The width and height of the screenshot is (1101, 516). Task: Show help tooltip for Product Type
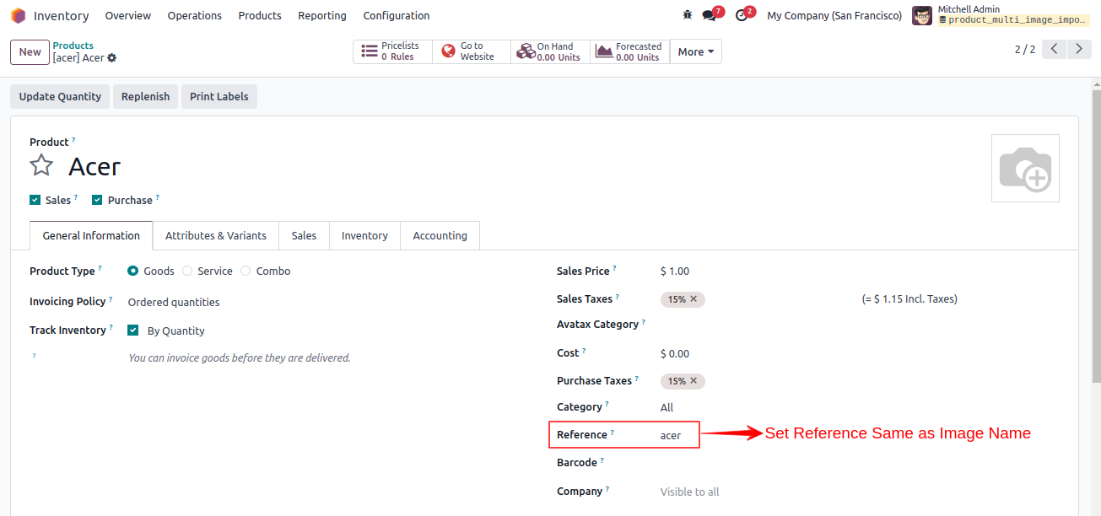(100, 269)
